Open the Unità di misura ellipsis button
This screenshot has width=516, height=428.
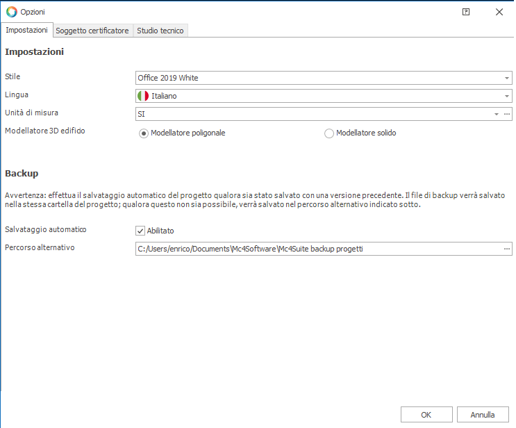(x=507, y=114)
